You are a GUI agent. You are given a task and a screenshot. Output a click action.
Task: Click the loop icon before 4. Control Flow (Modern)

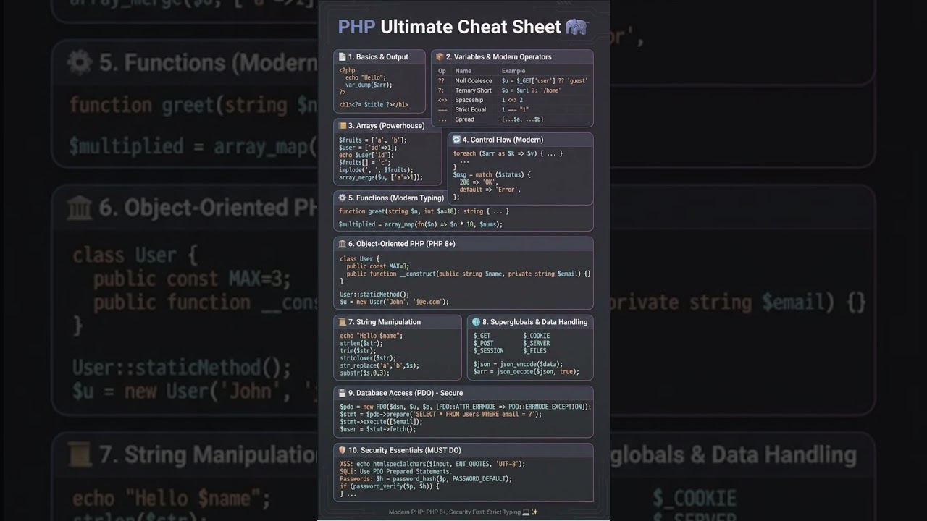[x=456, y=140]
